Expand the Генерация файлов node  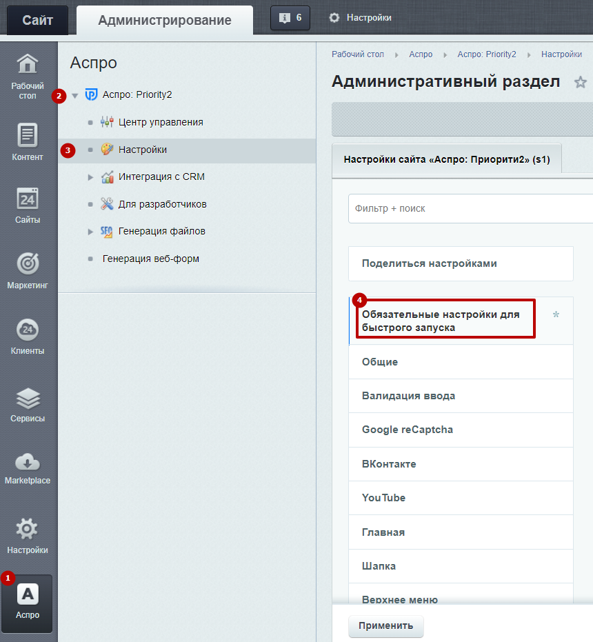pos(90,232)
